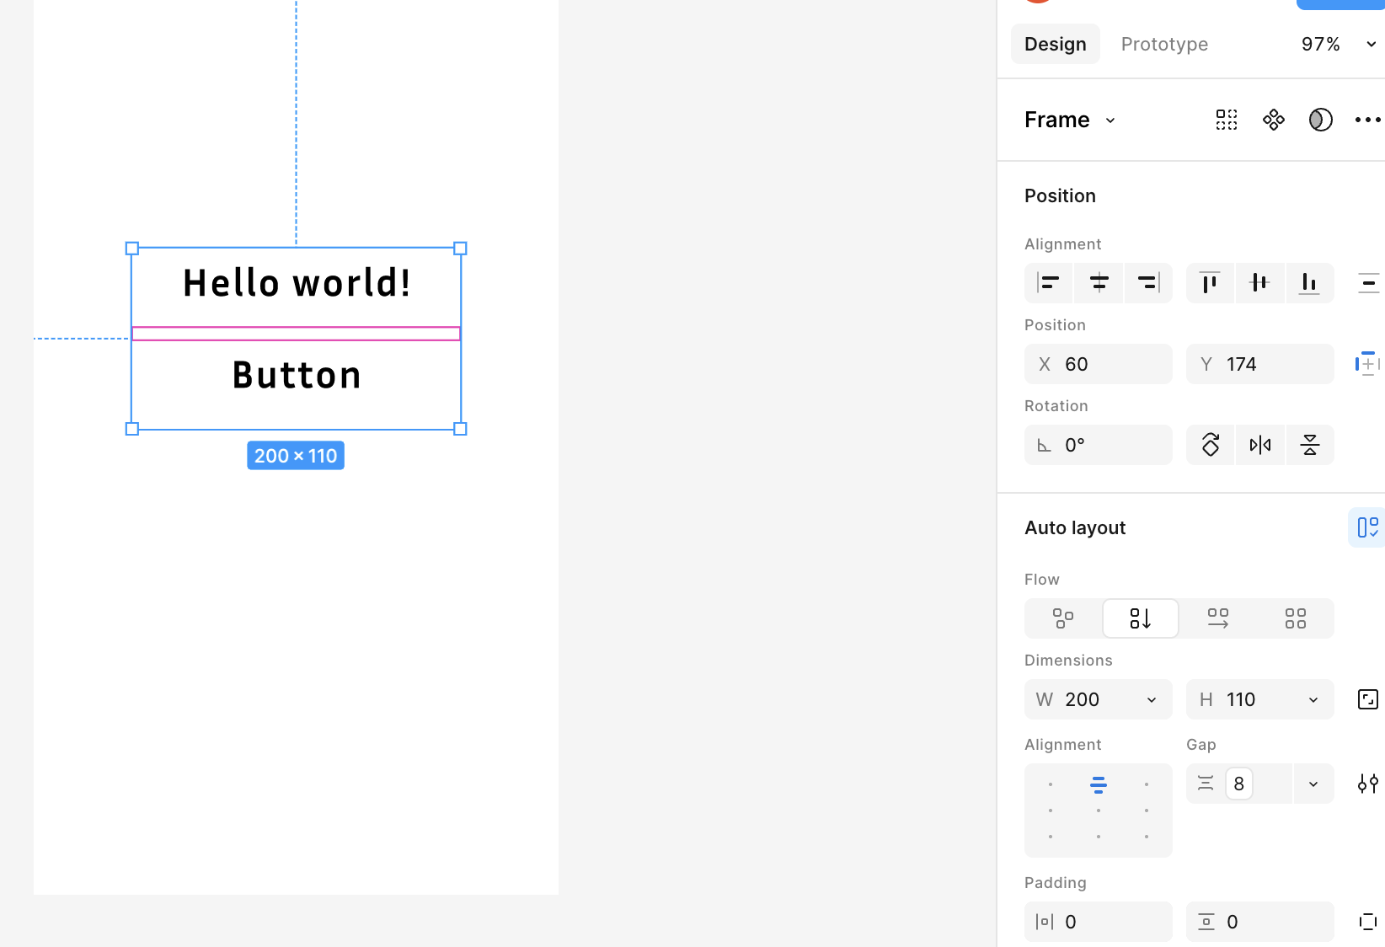1385x947 pixels.
Task: Click the align top icon
Action: coord(1210,283)
